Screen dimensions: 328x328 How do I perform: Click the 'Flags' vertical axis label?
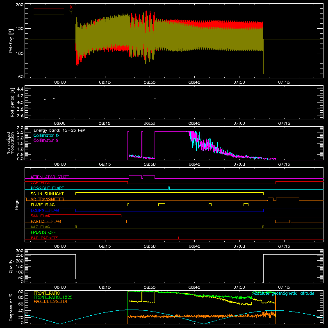click(x=16, y=205)
